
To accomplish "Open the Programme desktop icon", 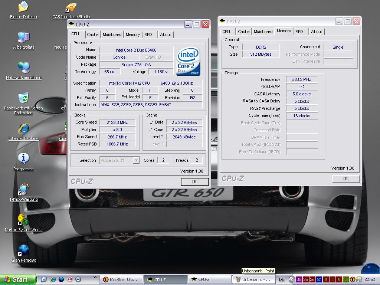I will point(23,162).
